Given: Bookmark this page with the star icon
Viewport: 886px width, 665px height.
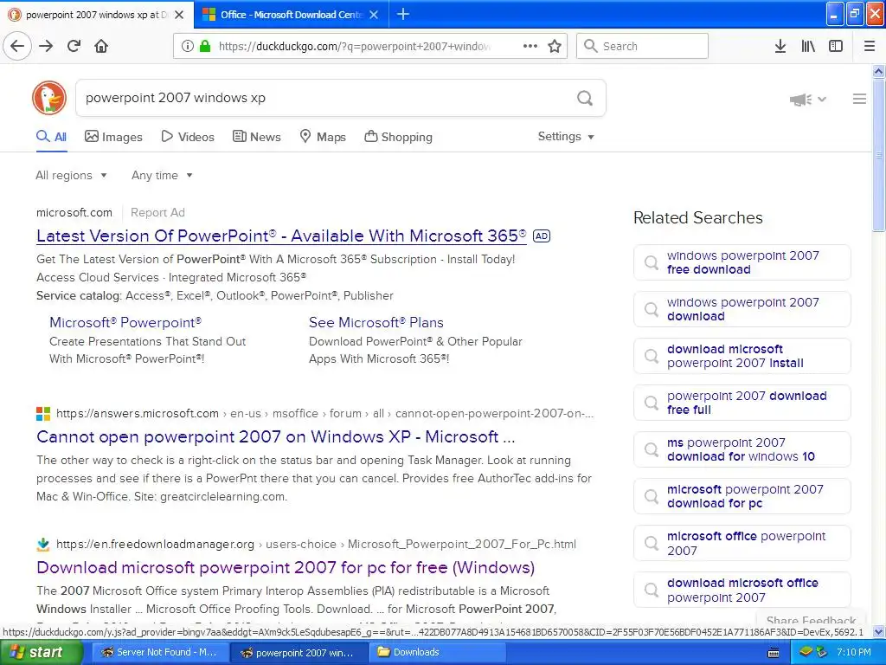Looking at the screenshot, I should (555, 46).
